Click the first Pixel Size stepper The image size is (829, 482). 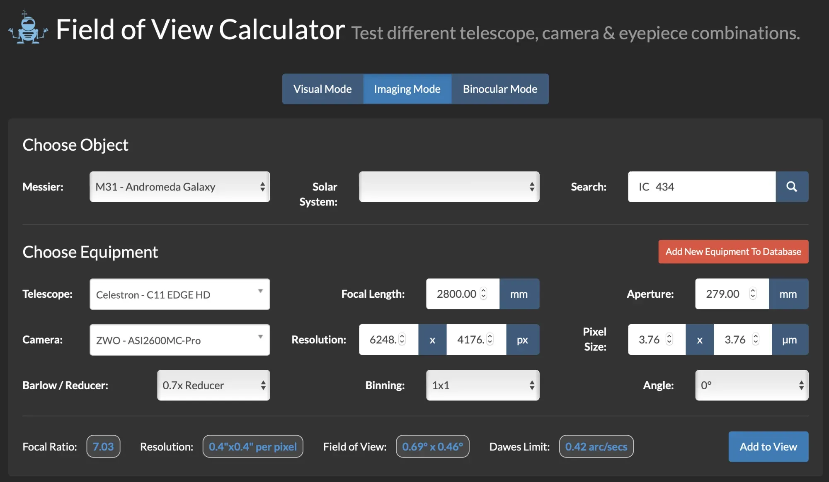click(x=669, y=339)
